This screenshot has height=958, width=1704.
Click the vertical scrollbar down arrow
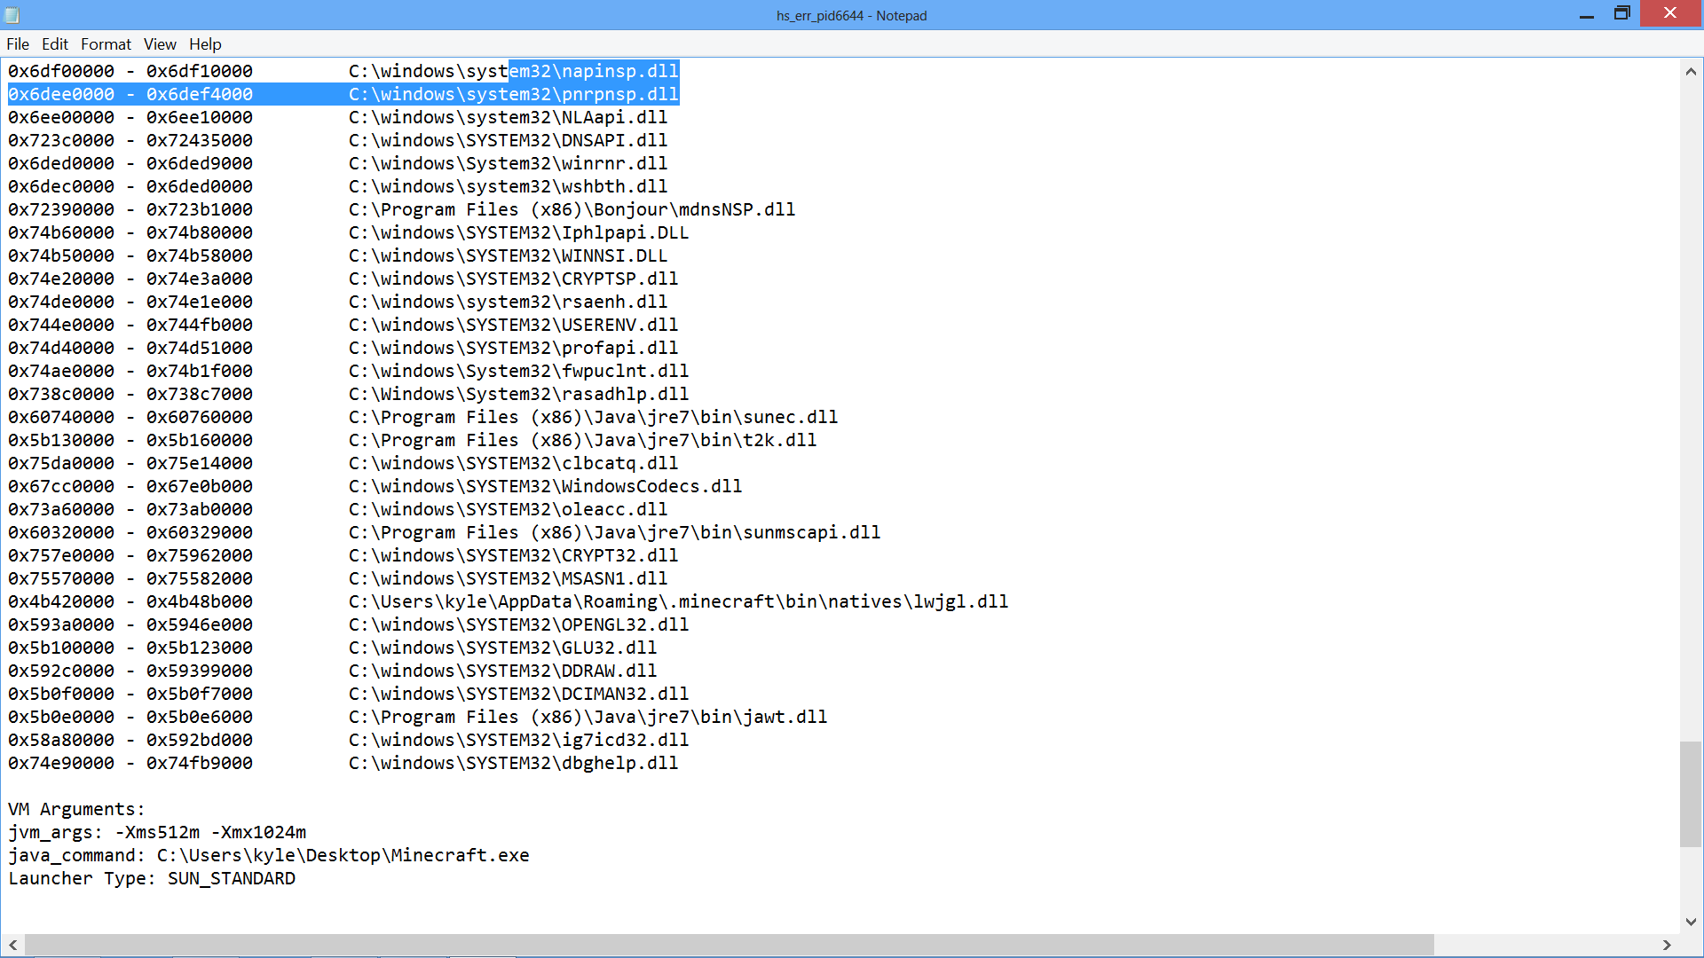click(1690, 922)
